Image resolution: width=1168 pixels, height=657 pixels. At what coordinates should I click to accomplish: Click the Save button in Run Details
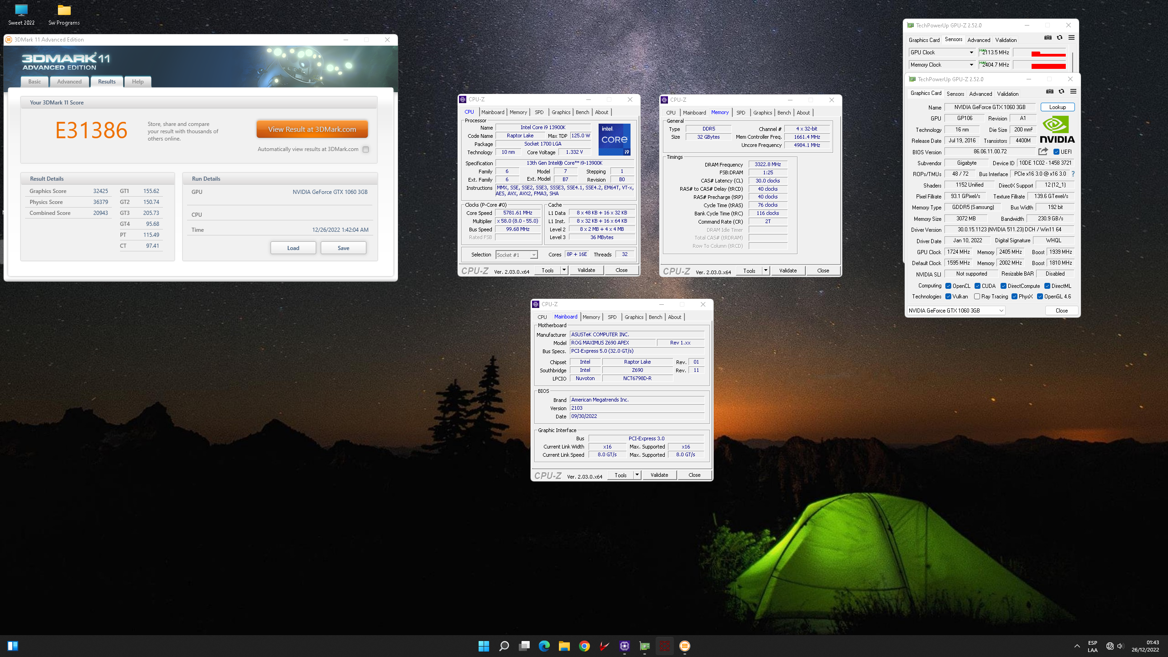(343, 248)
